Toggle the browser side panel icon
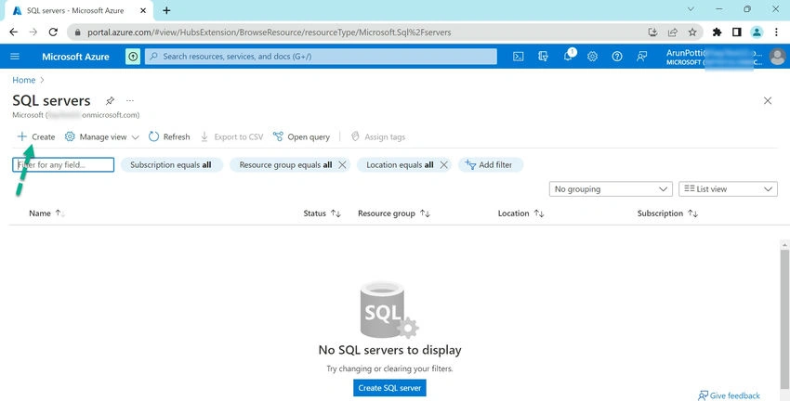790x401 pixels. click(x=737, y=32)
